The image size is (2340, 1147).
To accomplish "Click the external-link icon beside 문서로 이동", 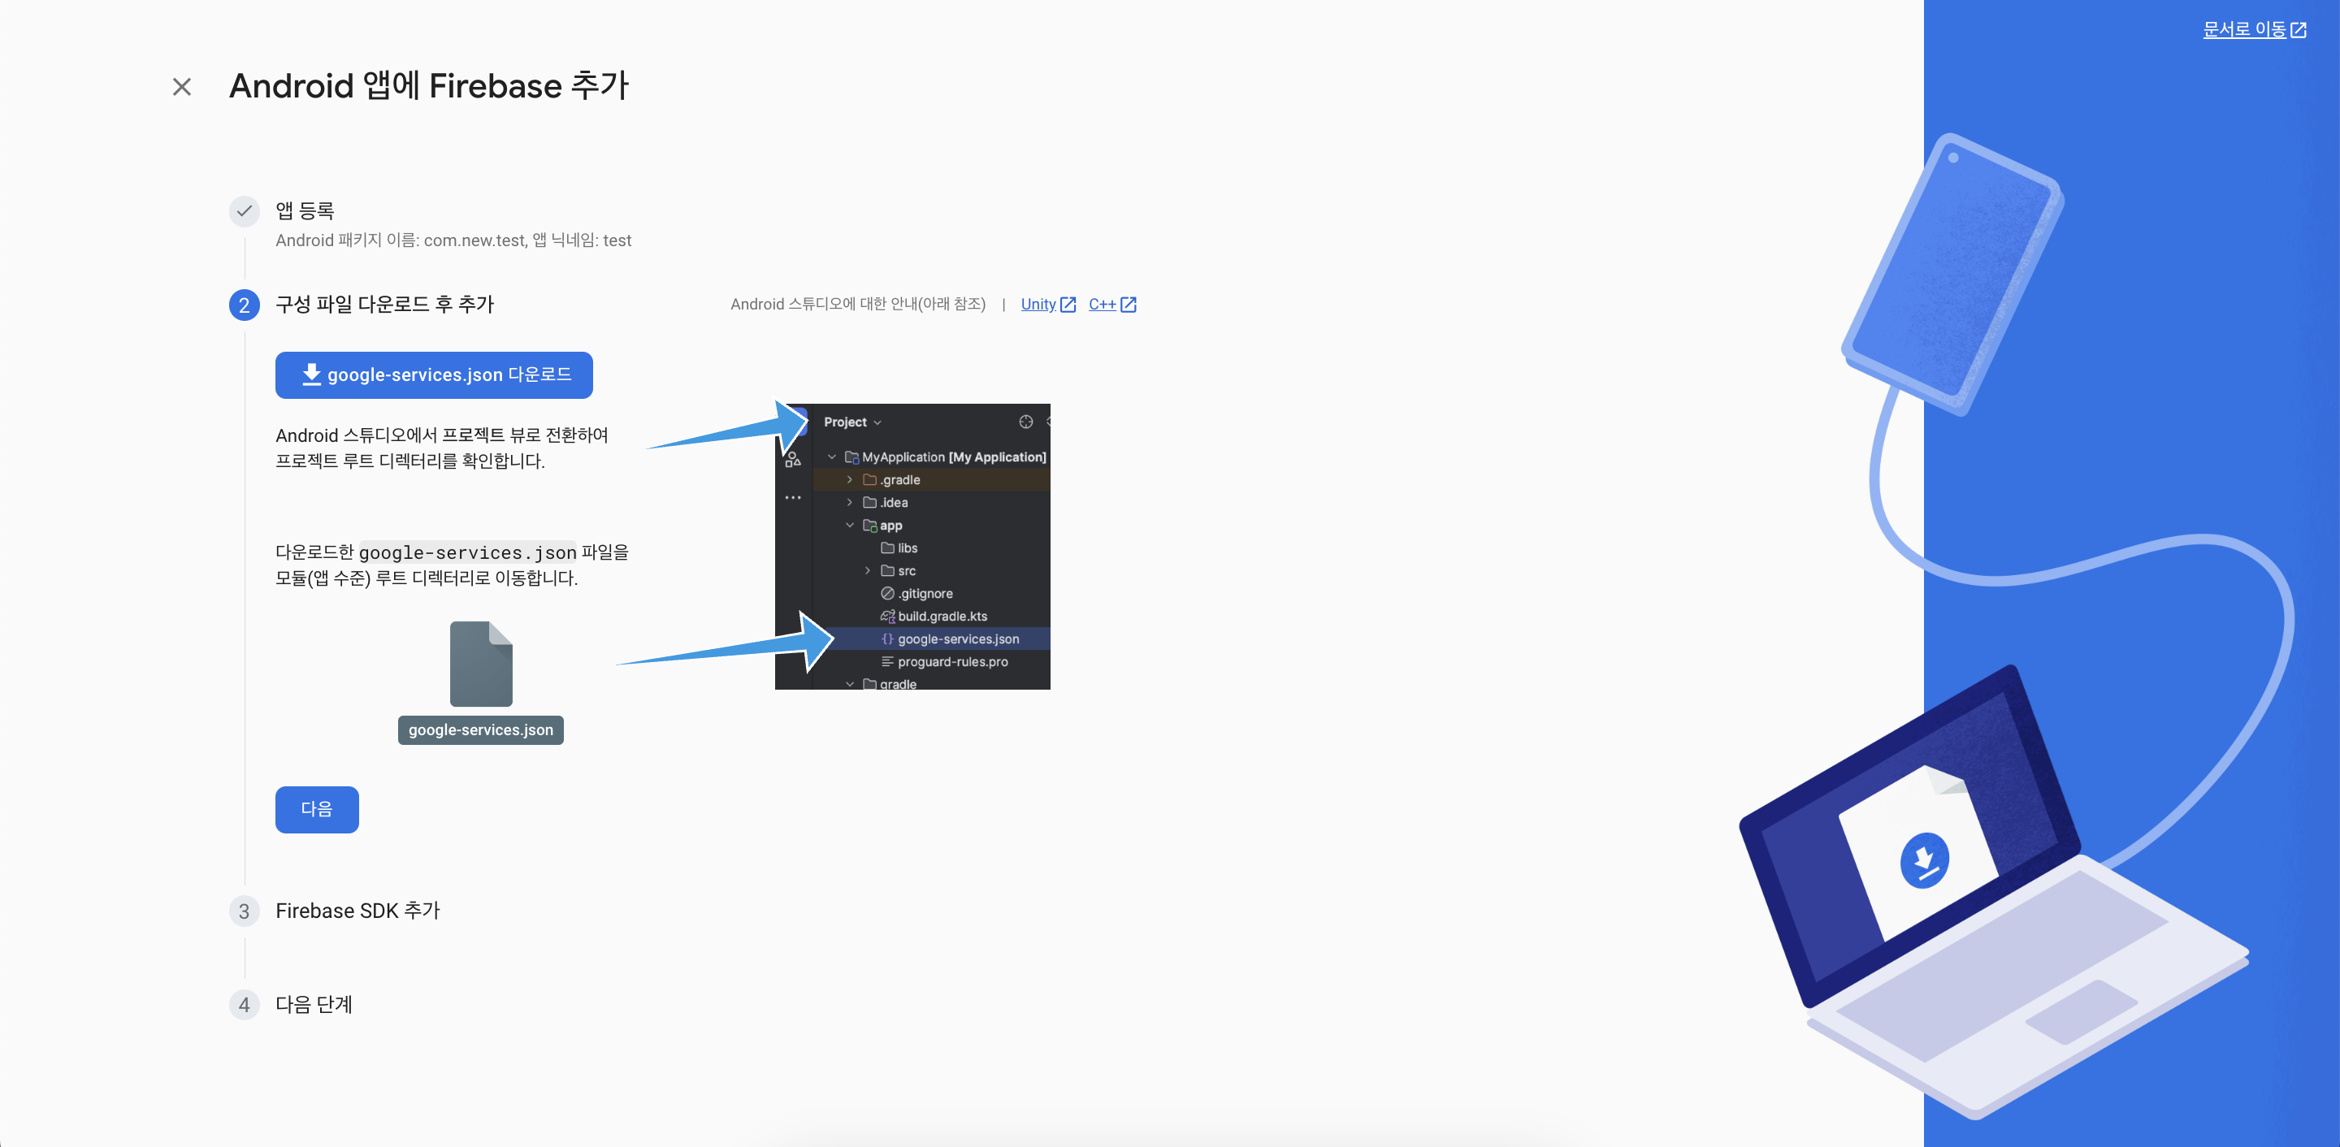I will coord(2299,30).
